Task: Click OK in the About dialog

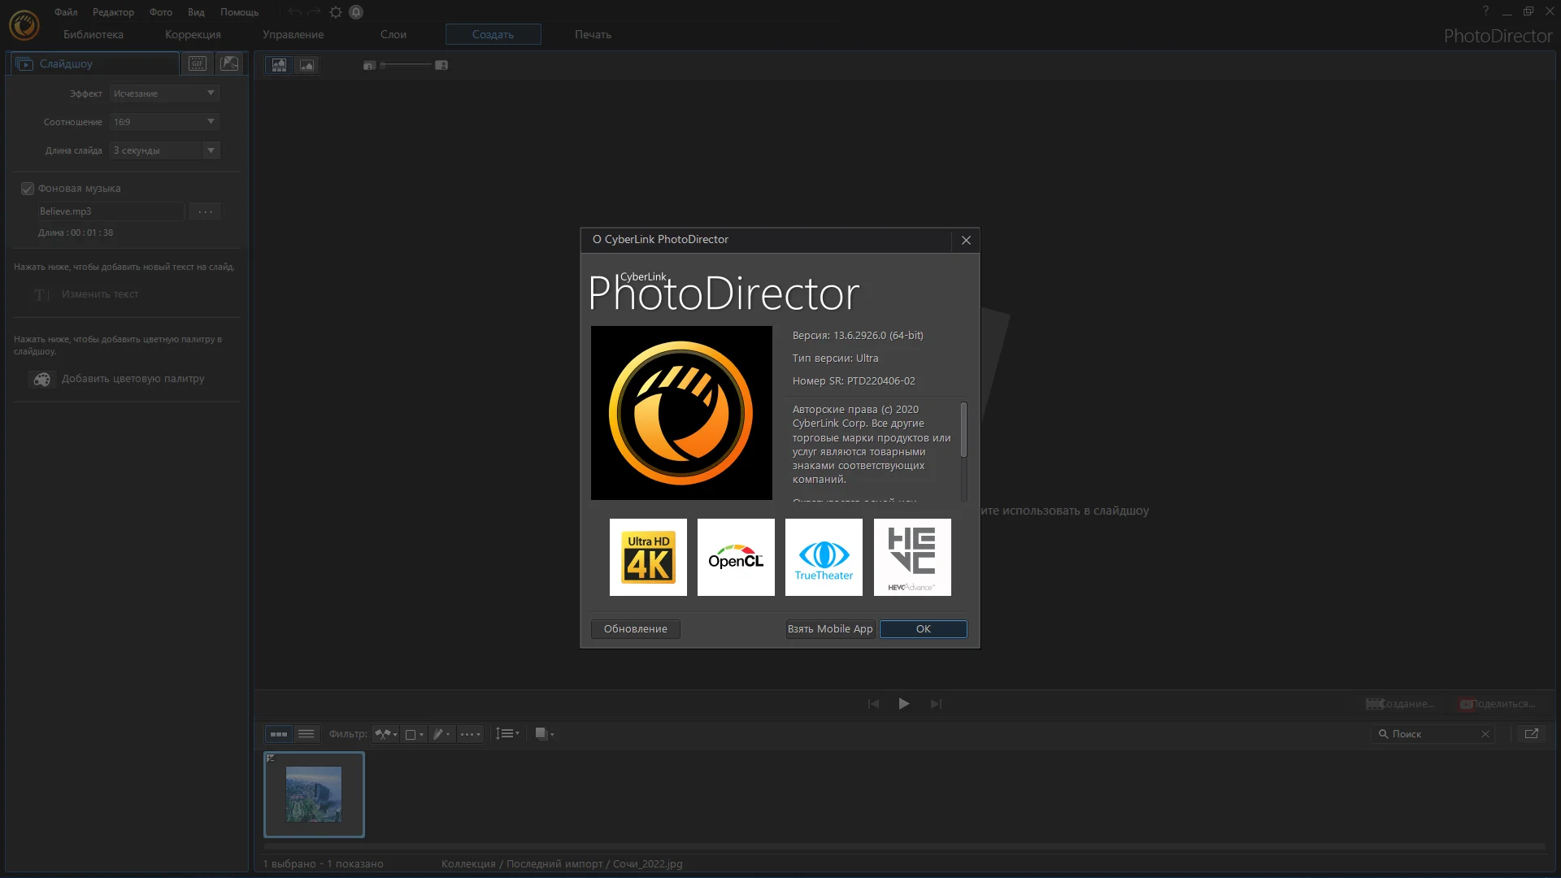Action: (x=923, y=629)
